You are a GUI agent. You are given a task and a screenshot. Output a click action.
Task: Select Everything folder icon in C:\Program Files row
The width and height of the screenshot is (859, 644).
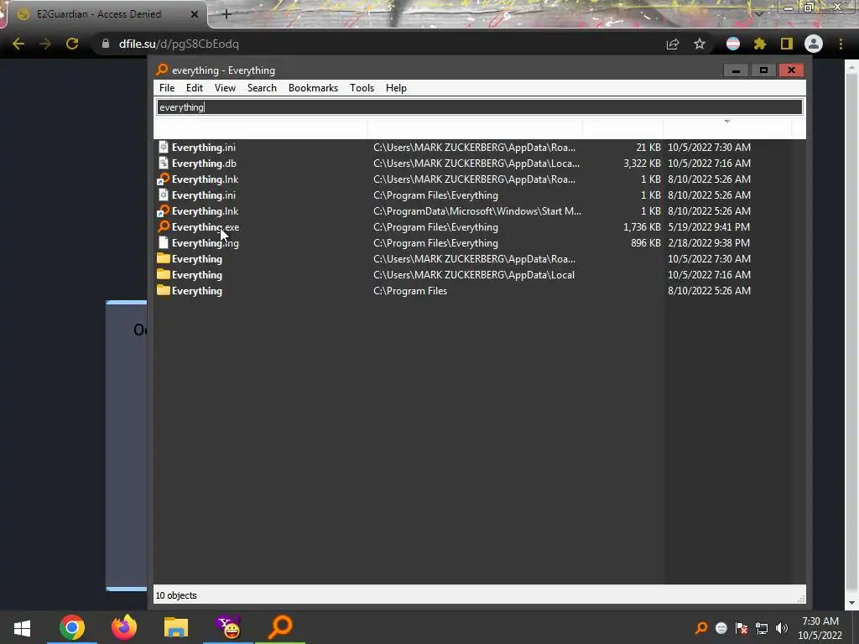(164, 290)
